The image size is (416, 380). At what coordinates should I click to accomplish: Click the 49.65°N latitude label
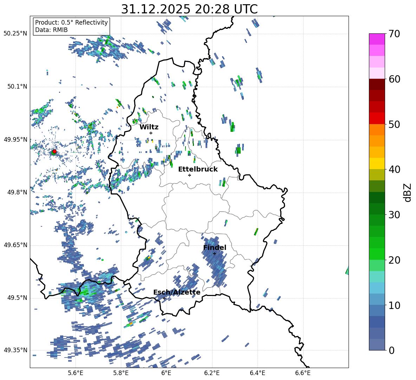(x=15, y=245)
